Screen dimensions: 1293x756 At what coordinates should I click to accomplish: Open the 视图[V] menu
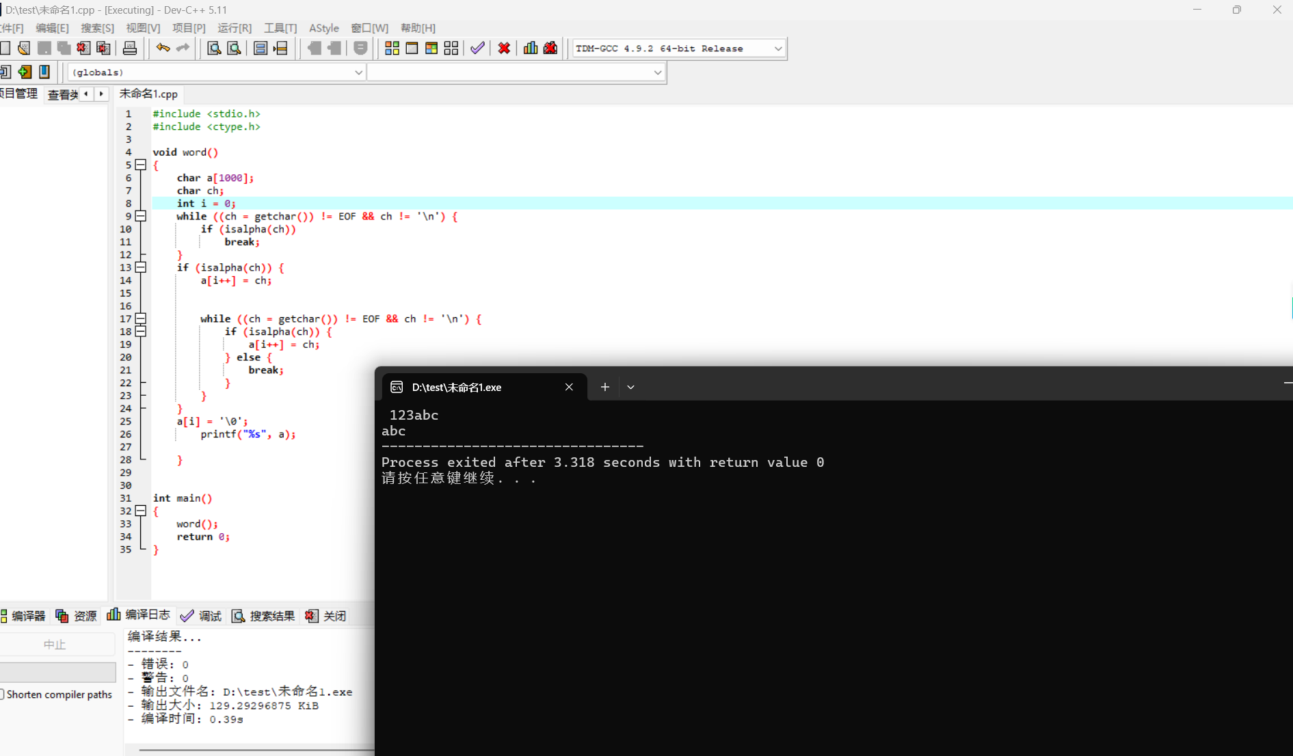tap(143, 28)
